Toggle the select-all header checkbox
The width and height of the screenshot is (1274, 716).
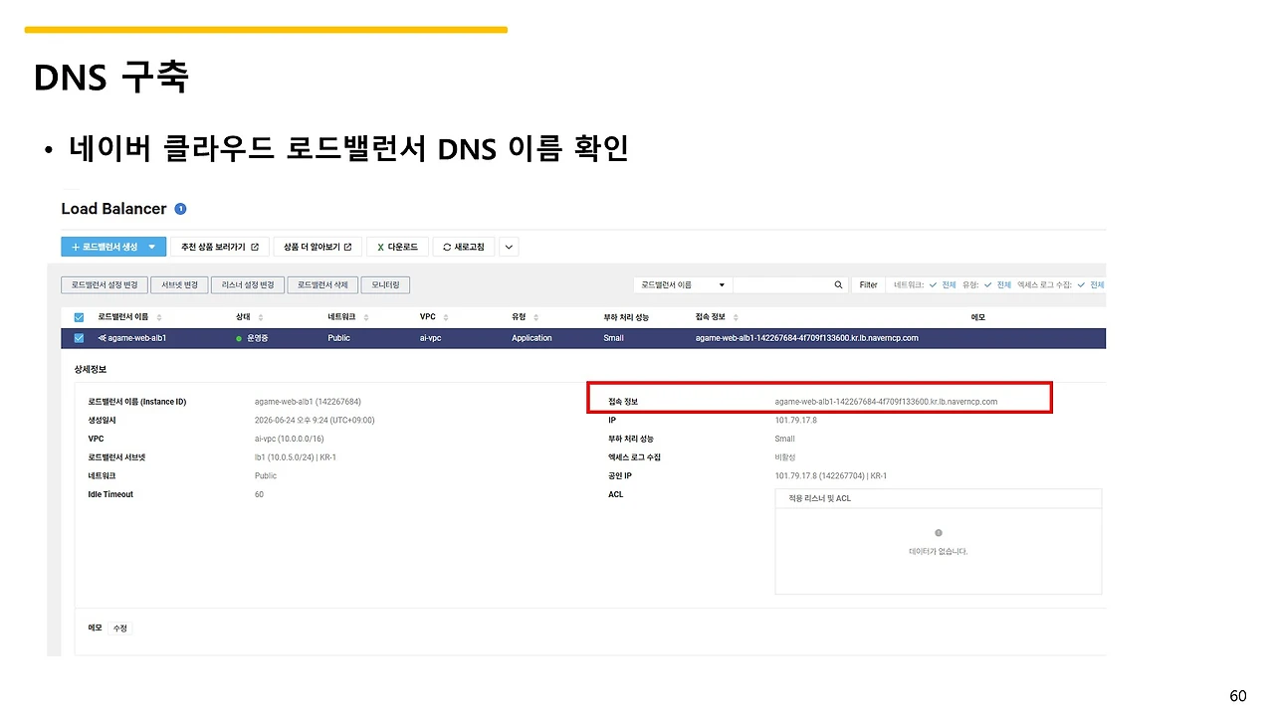point(79,317)
